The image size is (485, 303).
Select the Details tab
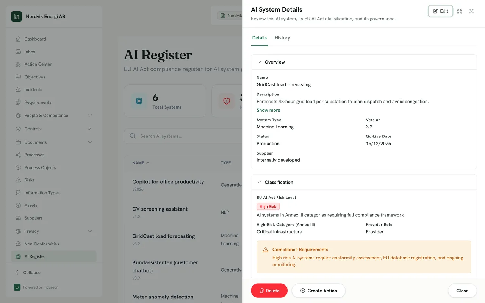[x=260, y=38]
